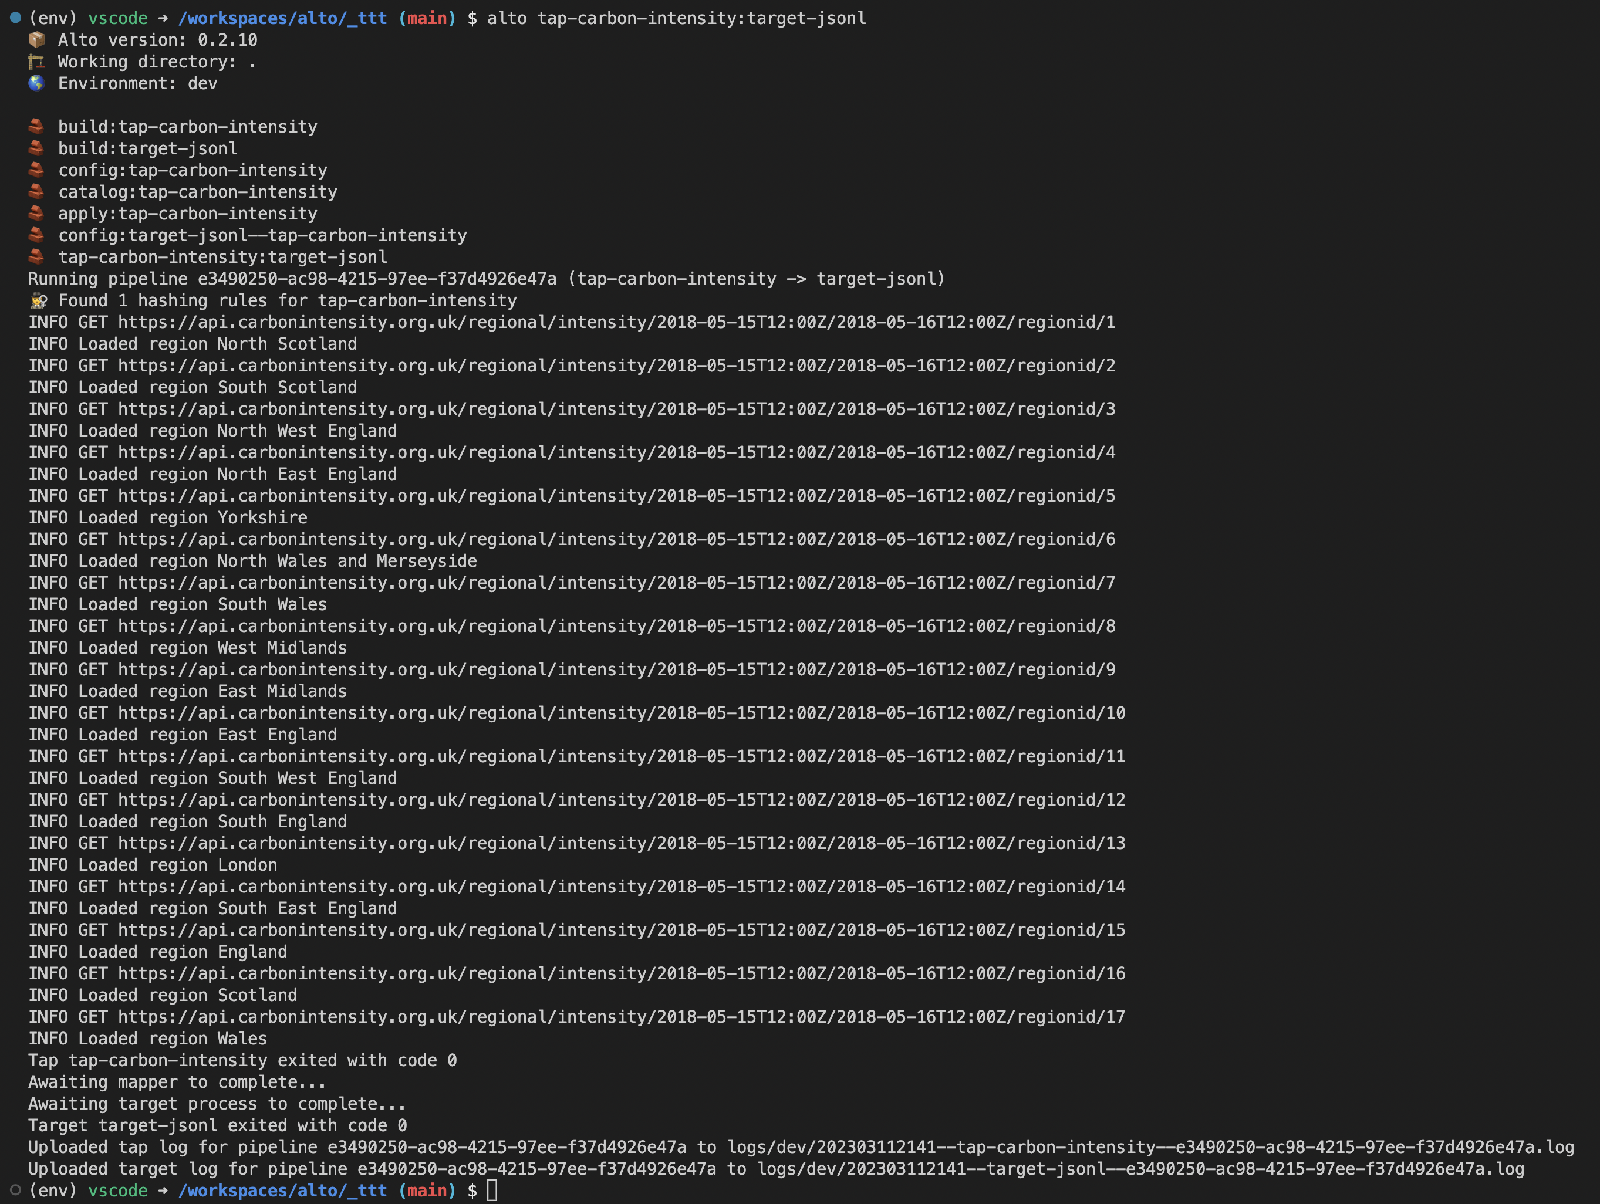This screenshot has height=1204, width=1600.
Task: Click the Loaded region North Scotland line
Action: pos(193,343)
